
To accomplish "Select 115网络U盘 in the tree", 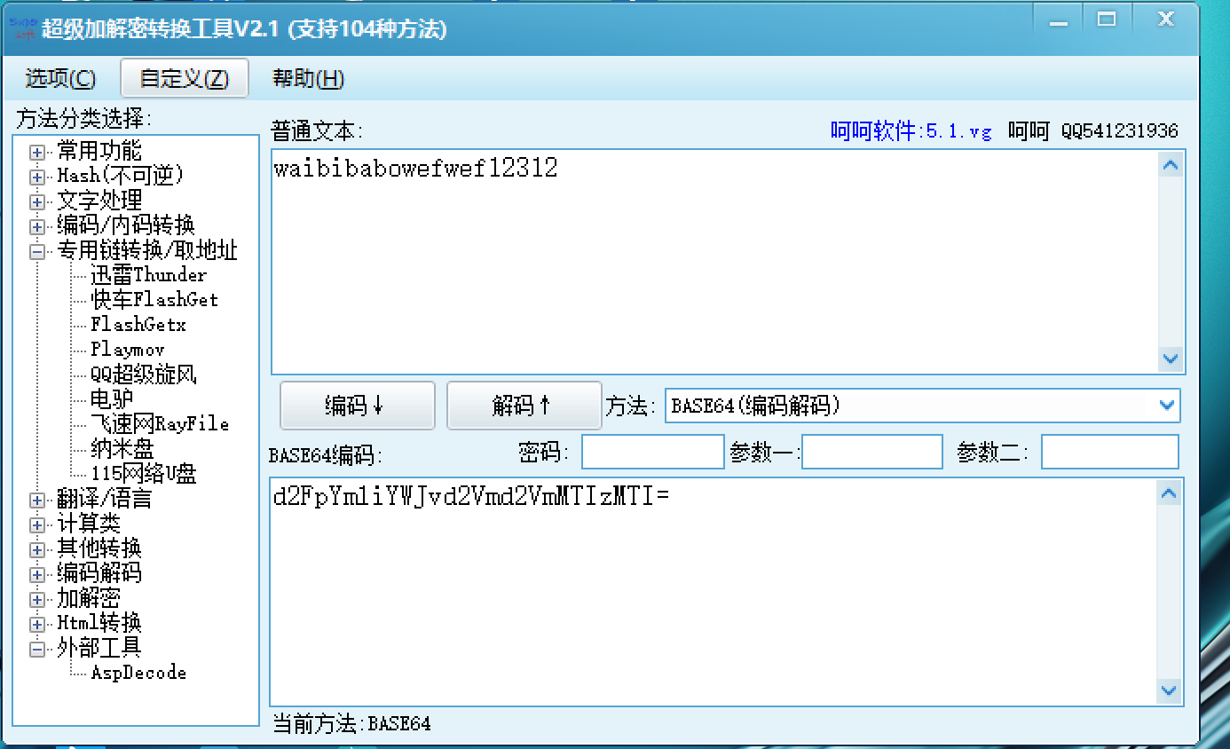I will coord(143,474).
